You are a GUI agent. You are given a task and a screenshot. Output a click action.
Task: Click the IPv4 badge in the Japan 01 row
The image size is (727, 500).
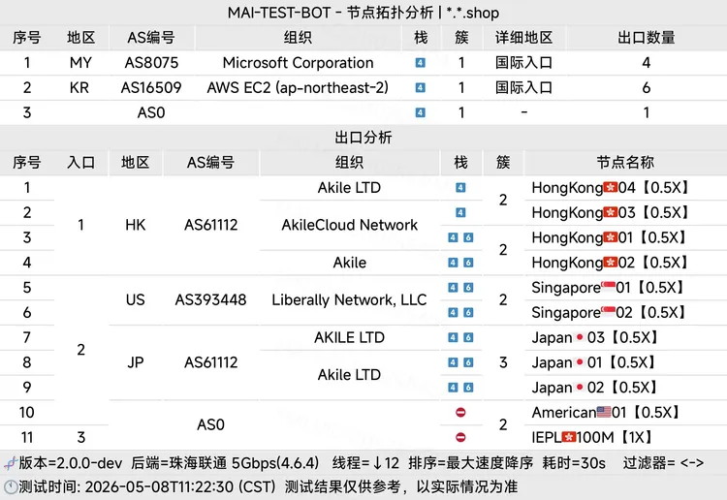tap(453, 362)
